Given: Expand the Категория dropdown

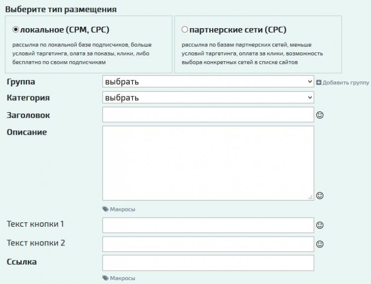Looking at the screenshot, I should pyautogui.click(x=208, y=98).
